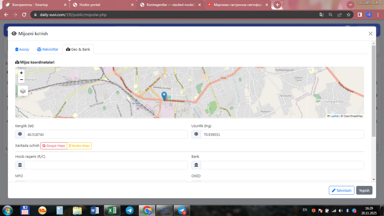Open location in Google Maps
This screenshot has width=384, height=216.
click(x=54, y=146)
